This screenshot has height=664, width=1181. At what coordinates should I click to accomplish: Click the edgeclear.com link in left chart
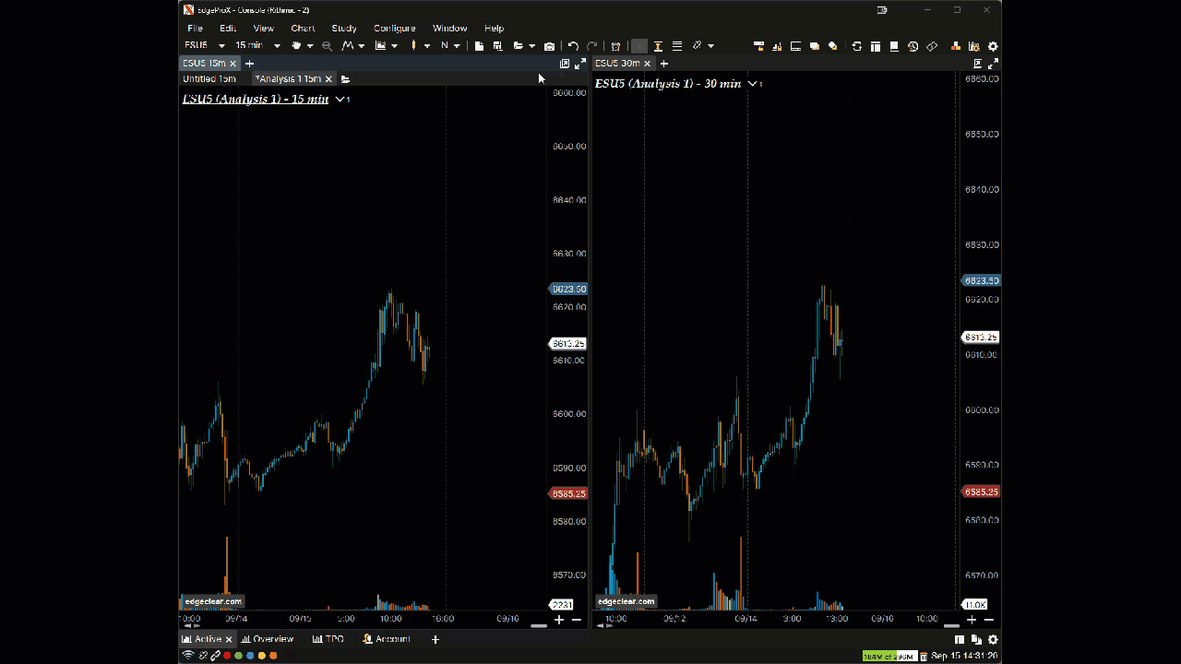pyautogui.click(x=213, y=601)
